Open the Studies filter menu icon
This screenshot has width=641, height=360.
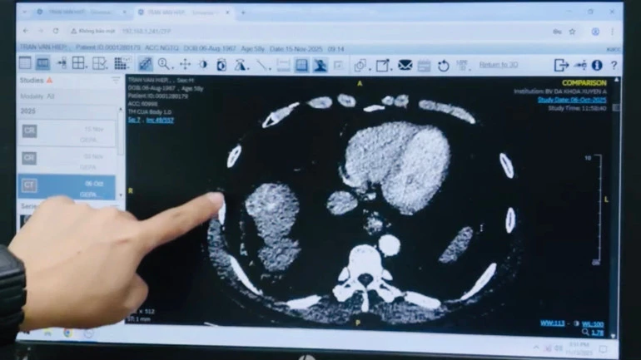pyautogui.click(x=116, y=81)
